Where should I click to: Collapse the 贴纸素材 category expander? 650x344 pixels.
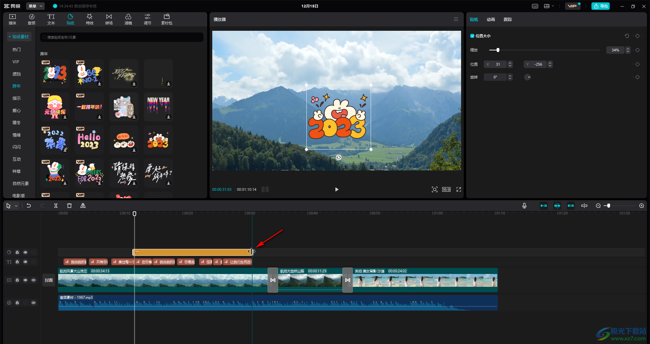click(10, 37)
